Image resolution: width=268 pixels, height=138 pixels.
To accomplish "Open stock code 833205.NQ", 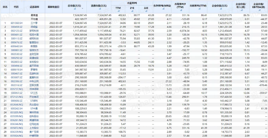I will pos(16,113).
